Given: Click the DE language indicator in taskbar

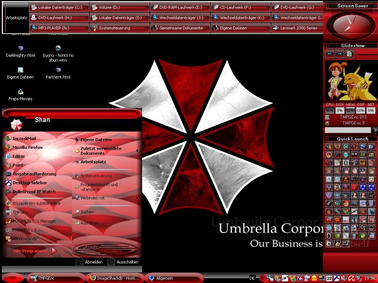Looking at the screenshot, I should coord(252,278).
